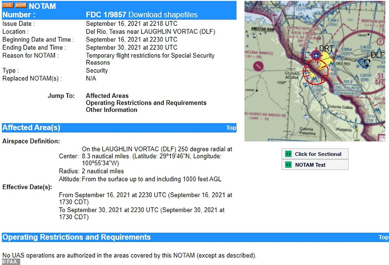
Task: Click the 'Issue Date :' label
Action: pos(19,24)
